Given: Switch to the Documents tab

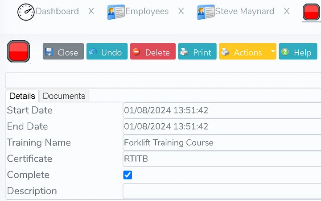Looking at the screenshot, I should [x=64, y=96].
